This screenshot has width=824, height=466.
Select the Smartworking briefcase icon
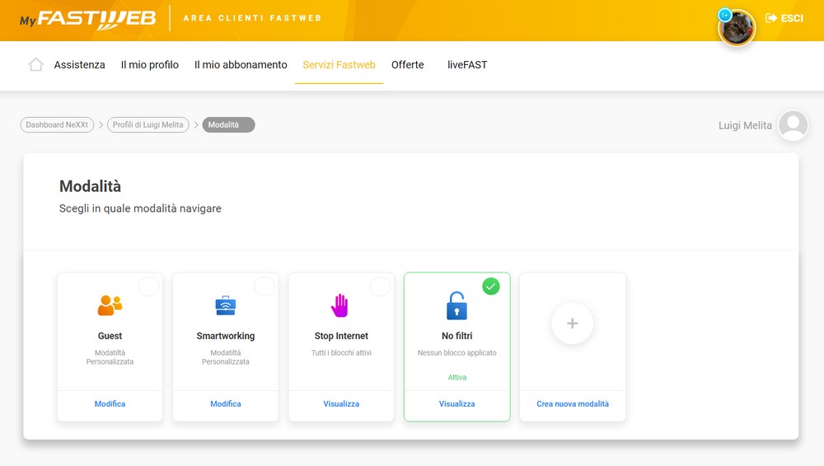tap(226, 305)
